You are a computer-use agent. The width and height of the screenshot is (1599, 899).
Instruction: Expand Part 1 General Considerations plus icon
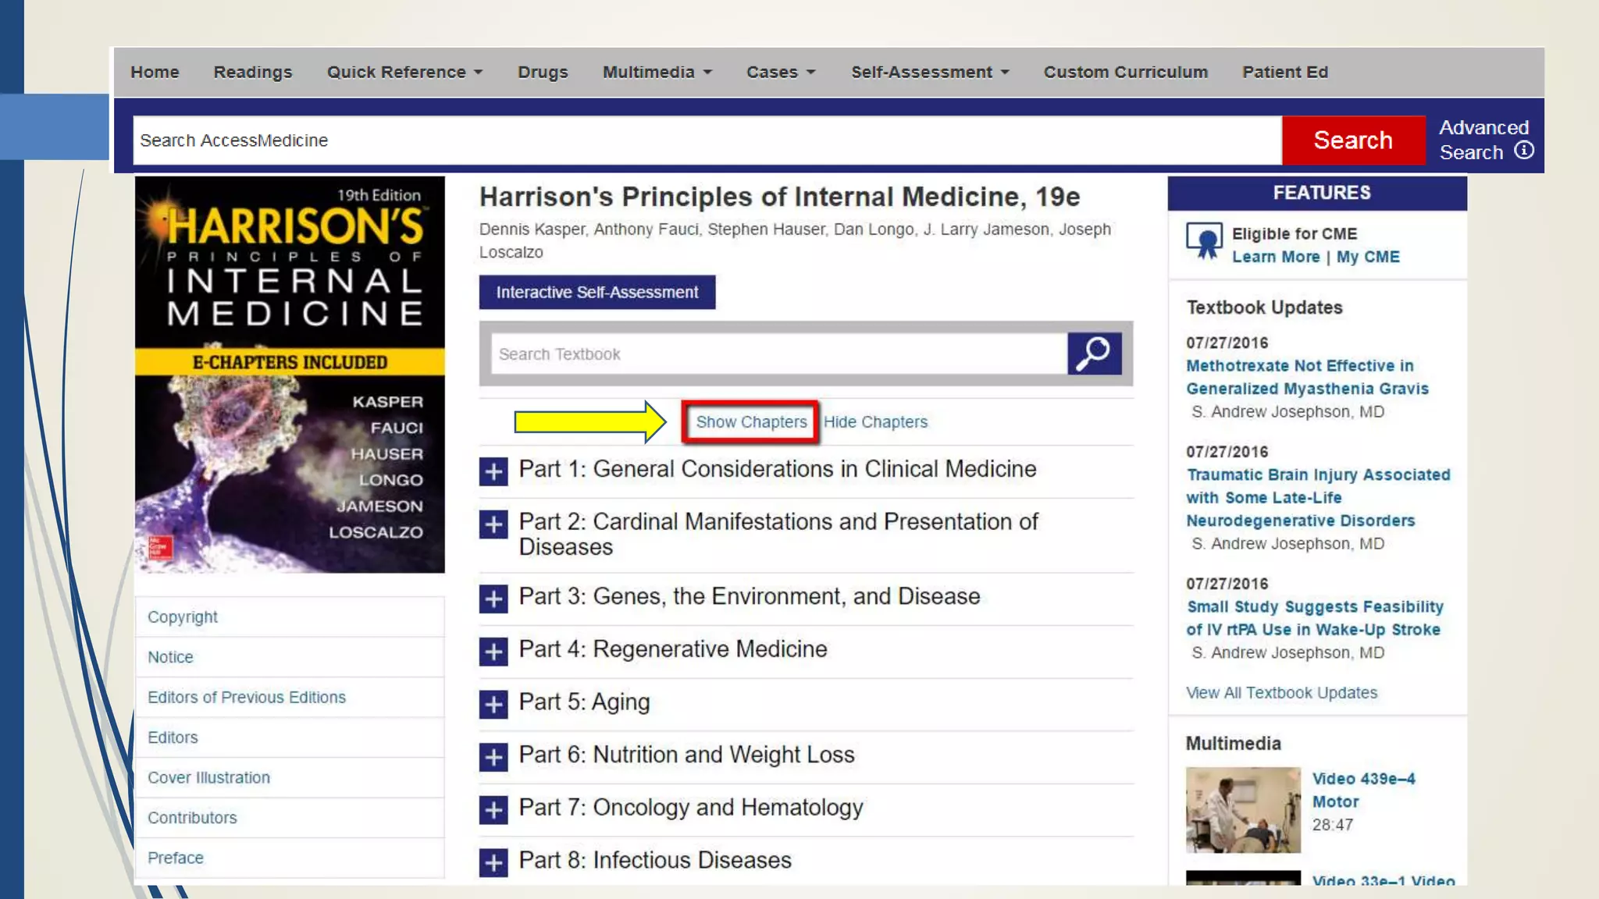pyautogui.click(x=493, y=471)
